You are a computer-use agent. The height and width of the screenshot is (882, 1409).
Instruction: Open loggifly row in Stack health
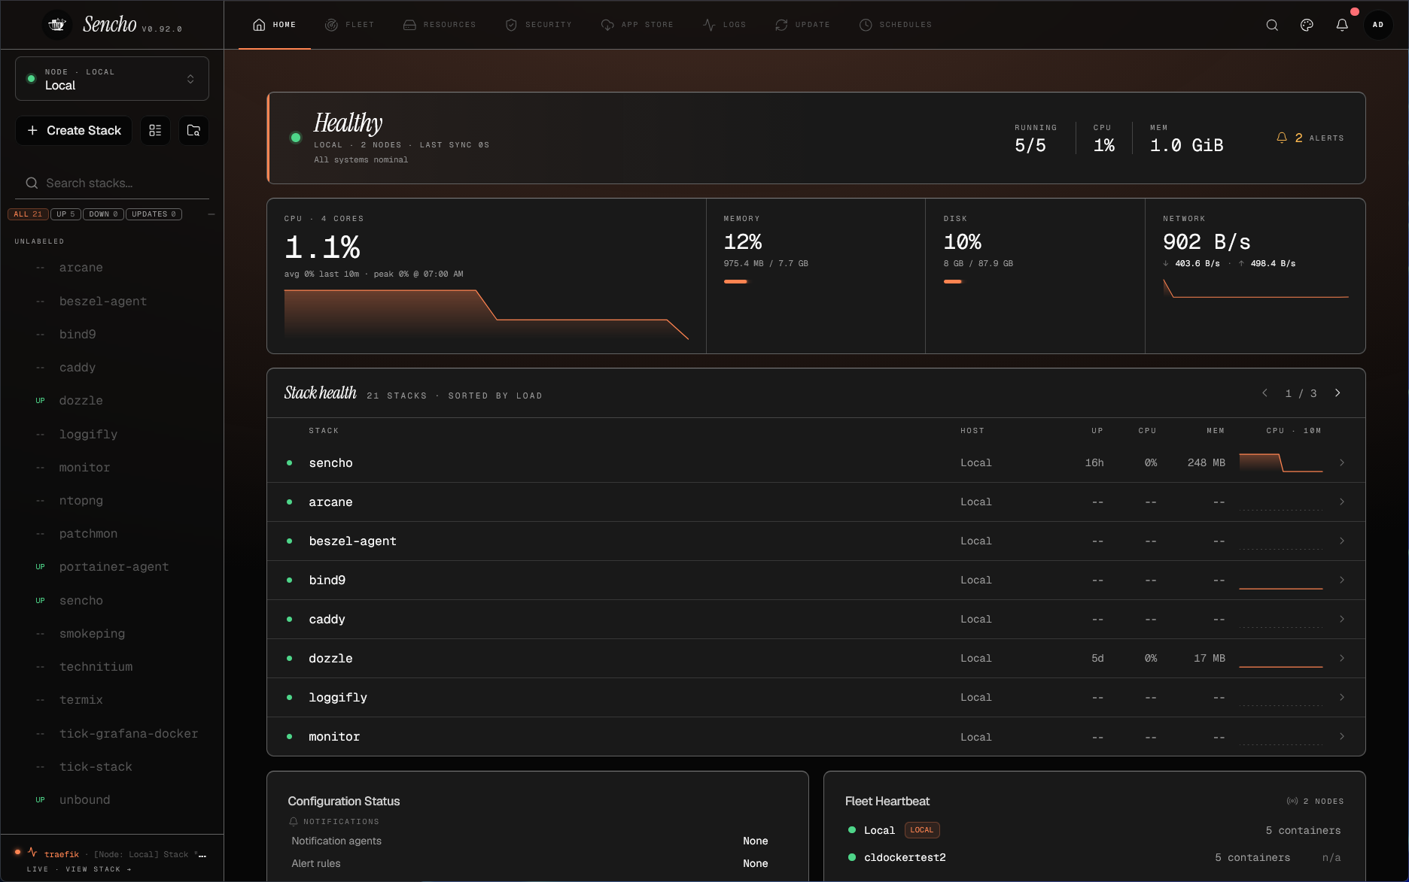pos(816,697)
